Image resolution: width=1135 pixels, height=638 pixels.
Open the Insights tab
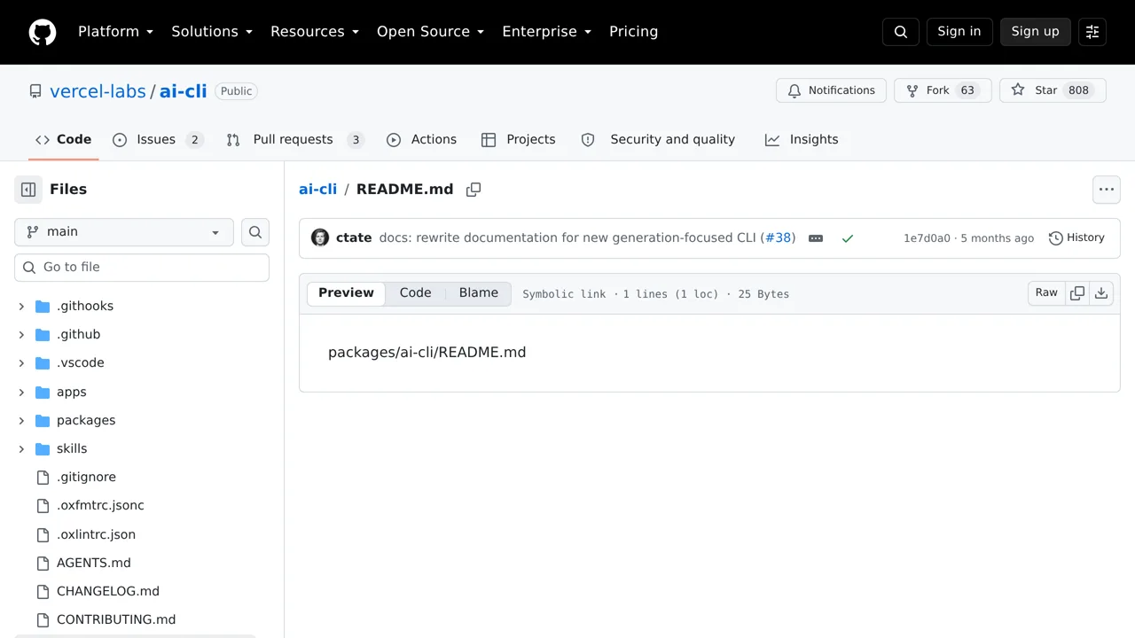[x=802, y=140]
